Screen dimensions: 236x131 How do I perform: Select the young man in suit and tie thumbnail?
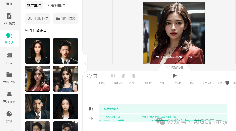point(65,51)
